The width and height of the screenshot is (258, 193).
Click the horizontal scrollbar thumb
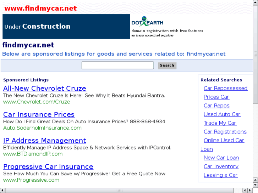click(120, 191)
